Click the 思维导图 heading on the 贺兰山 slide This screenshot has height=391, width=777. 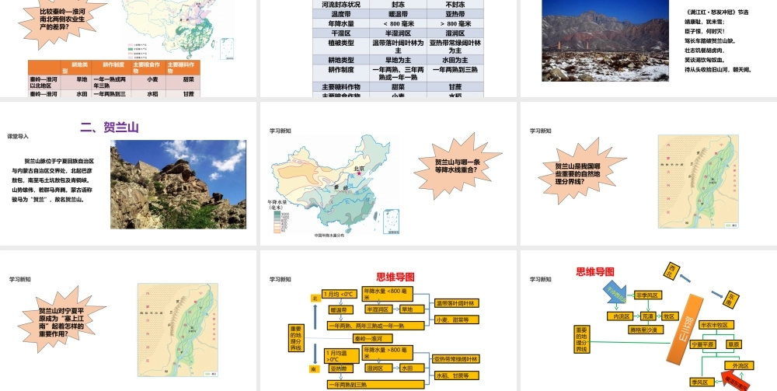click(x=595, y=271)
